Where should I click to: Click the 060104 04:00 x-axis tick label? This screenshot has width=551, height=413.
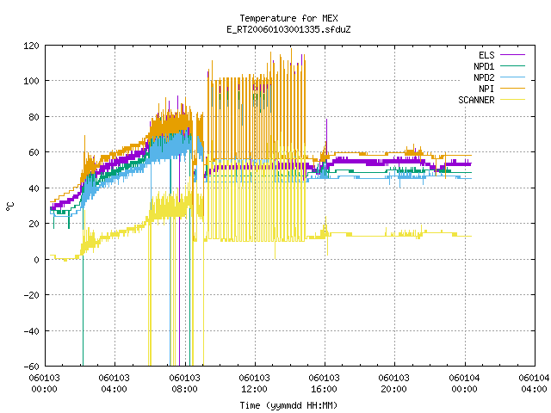coord(535,384)
